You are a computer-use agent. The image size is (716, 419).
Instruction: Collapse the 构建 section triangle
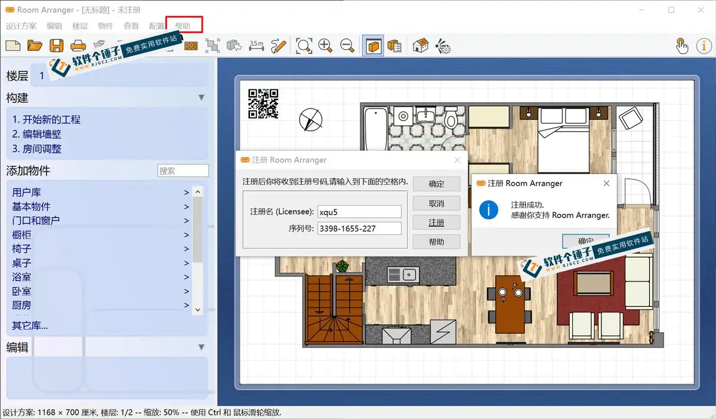(x=202, y=98)
